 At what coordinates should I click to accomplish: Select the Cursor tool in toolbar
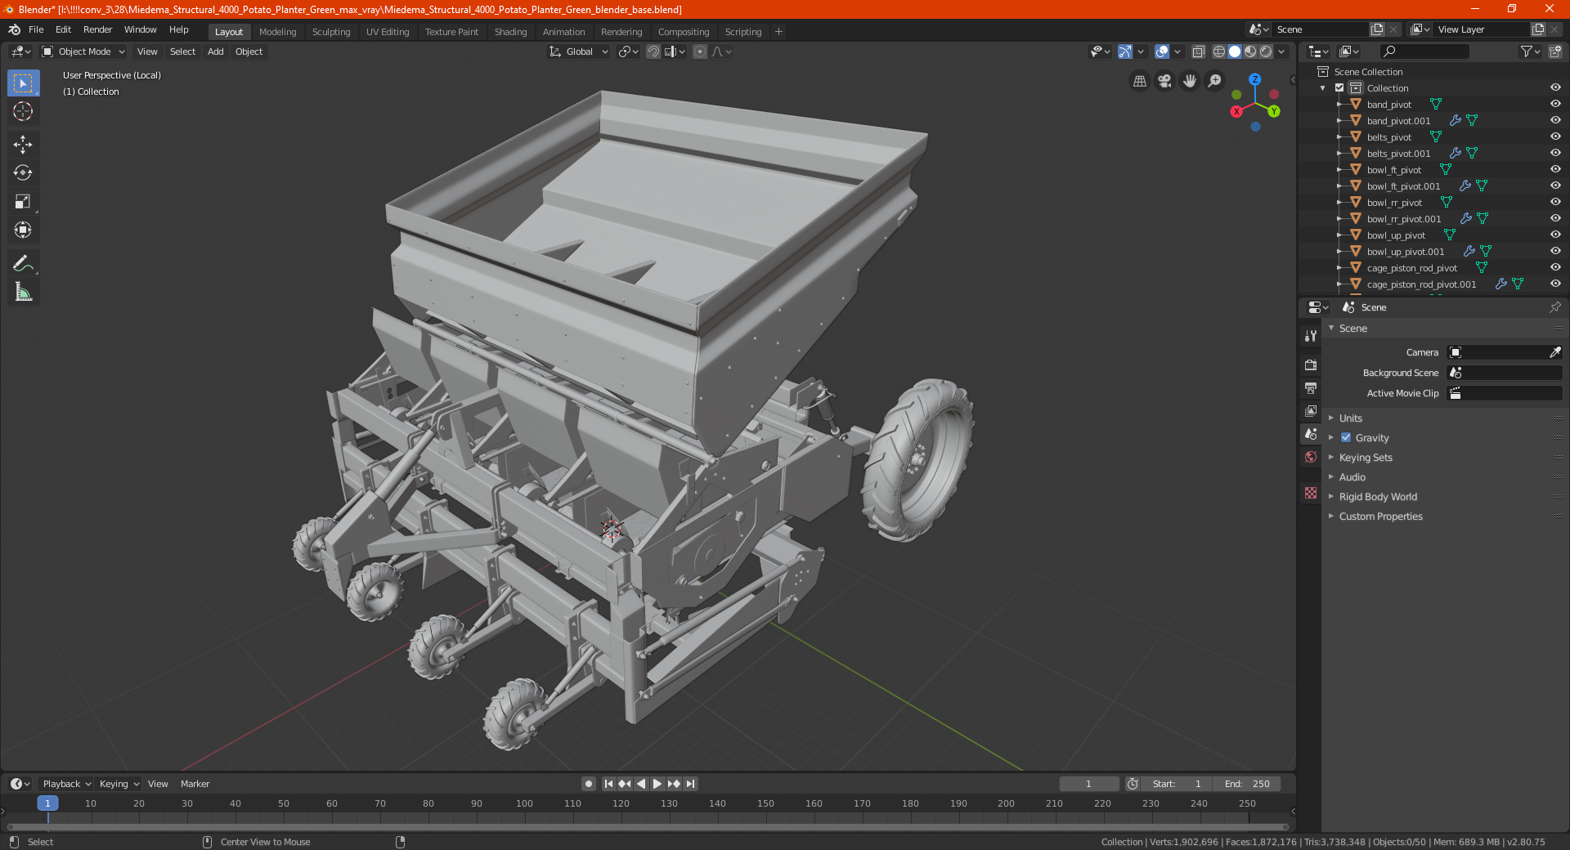tap(23, 112)
